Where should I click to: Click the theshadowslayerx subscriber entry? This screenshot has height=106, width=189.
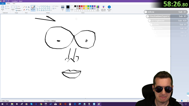tap(167, 16)
